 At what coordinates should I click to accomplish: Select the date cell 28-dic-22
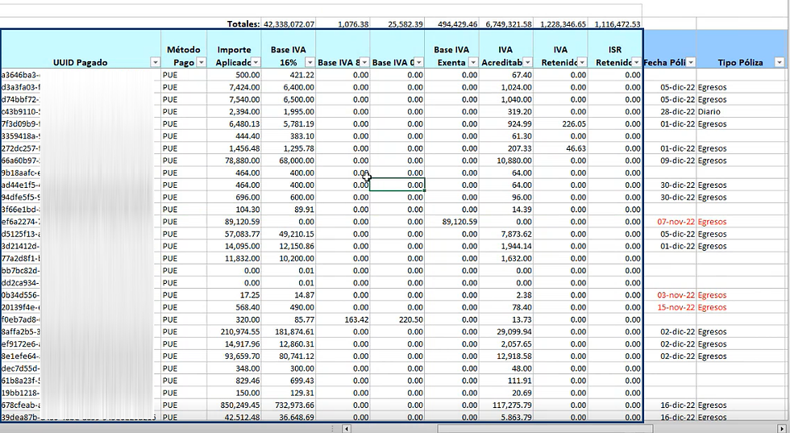(x=670, y=111)
